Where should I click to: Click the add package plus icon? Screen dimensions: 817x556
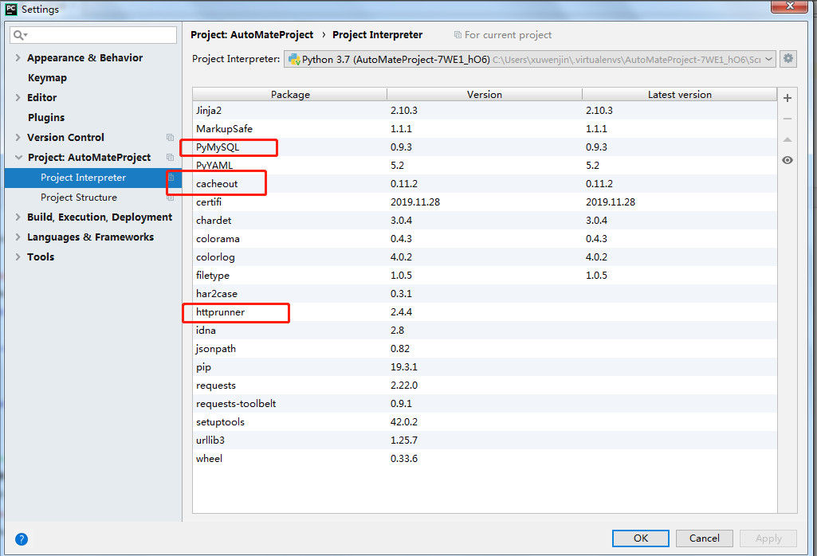(788, 98)
